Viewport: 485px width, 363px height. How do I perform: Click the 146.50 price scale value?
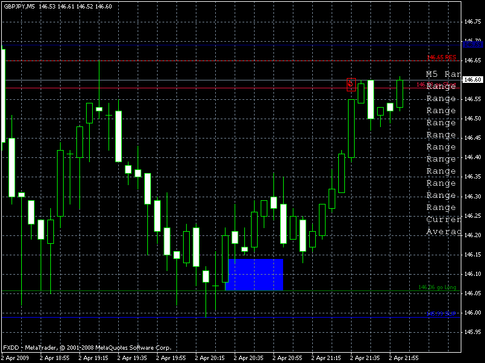point(473,119)
